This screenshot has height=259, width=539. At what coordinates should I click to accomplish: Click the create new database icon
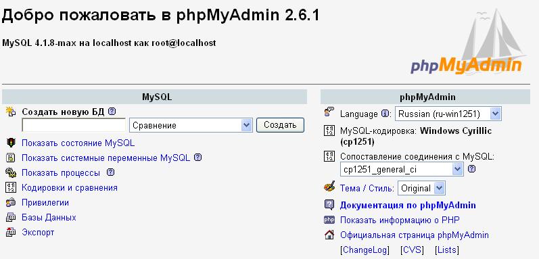[11, 112]
